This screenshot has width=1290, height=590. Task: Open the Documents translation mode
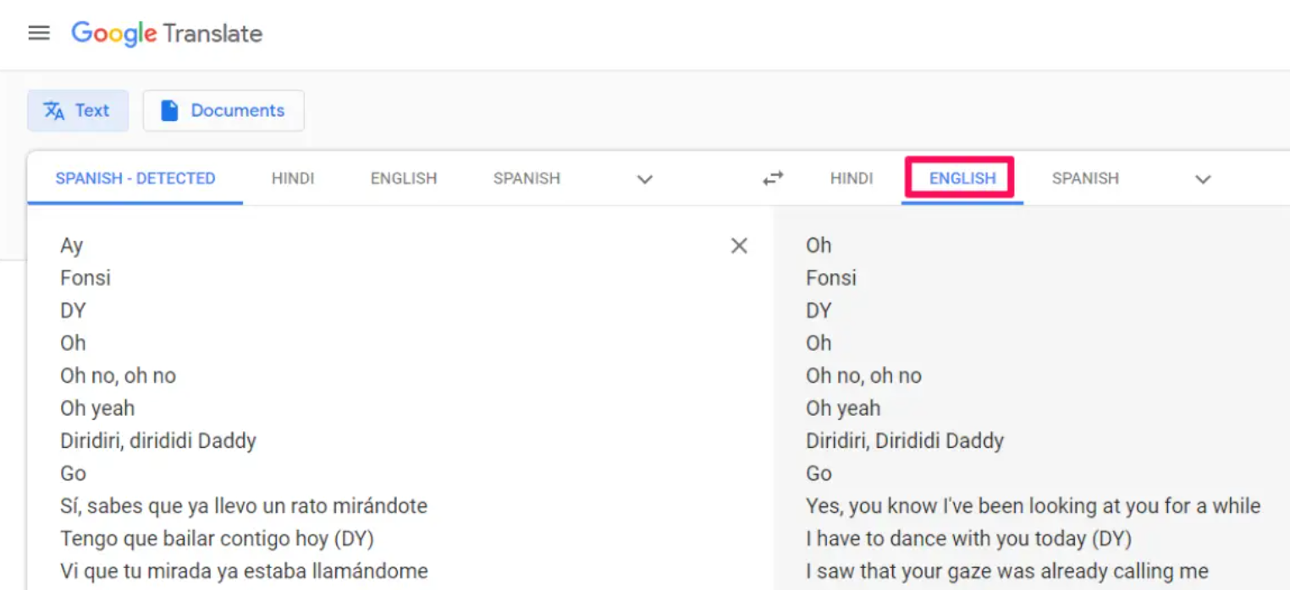pos(223,110)
